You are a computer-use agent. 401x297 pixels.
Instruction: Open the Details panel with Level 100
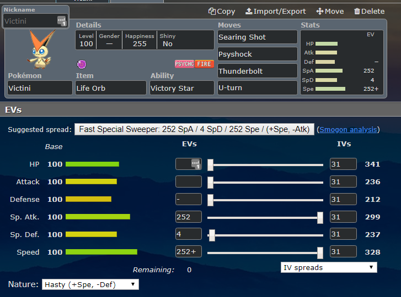click(145, 40)
